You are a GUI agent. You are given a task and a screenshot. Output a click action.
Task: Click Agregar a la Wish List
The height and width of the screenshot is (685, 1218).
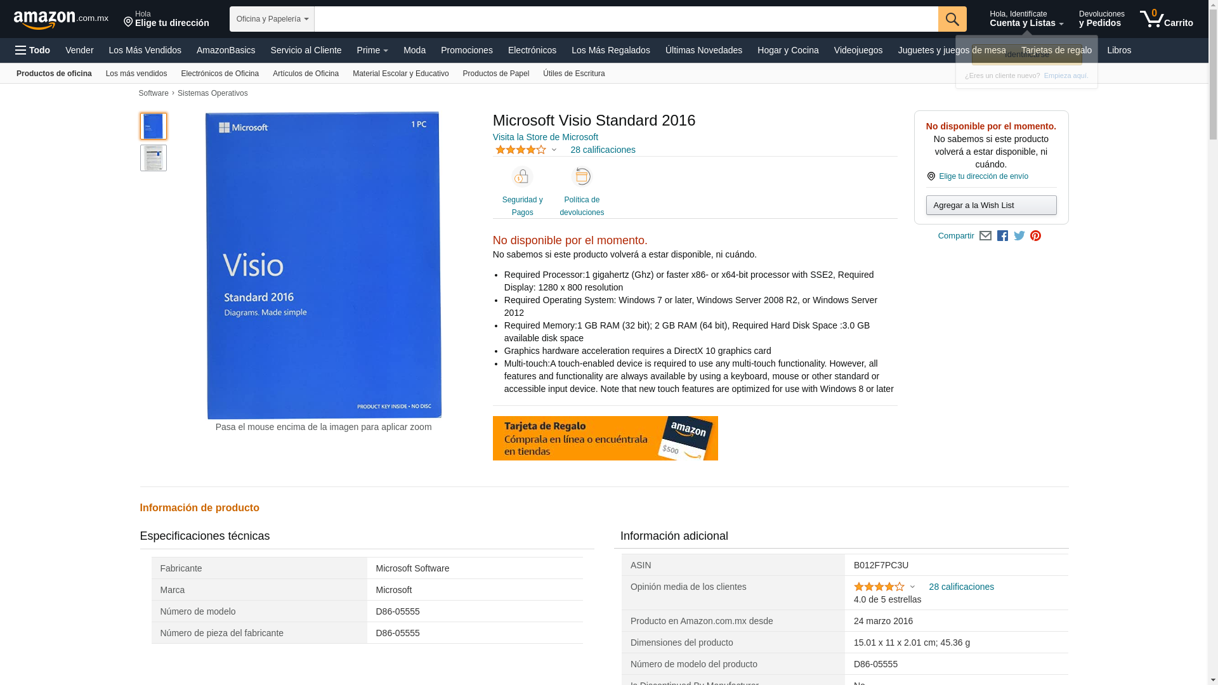click(991, 205)
